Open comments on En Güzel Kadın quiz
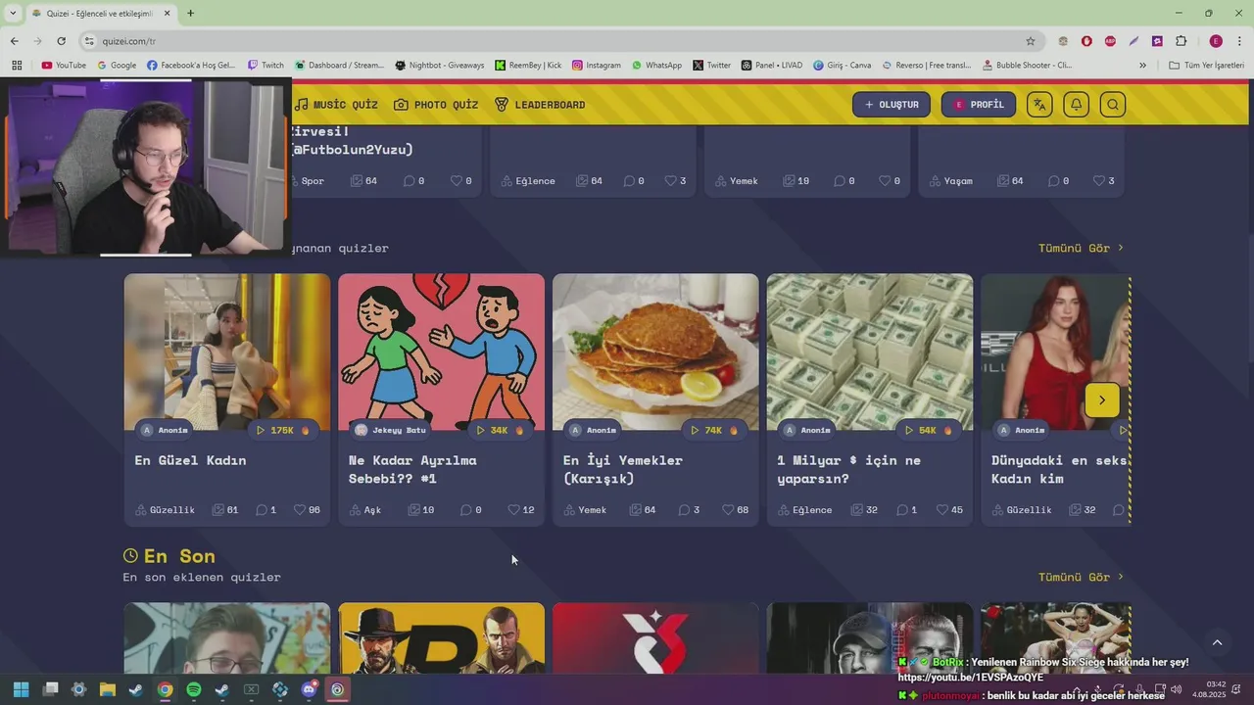Screen dimensions: 1254x705 pos(265,510)
